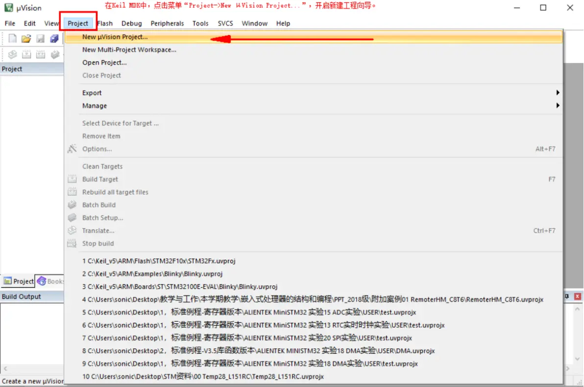Click the New file toolbar icon
The height and width of the screenshot is (387, 584).
(x=12, y=38)
